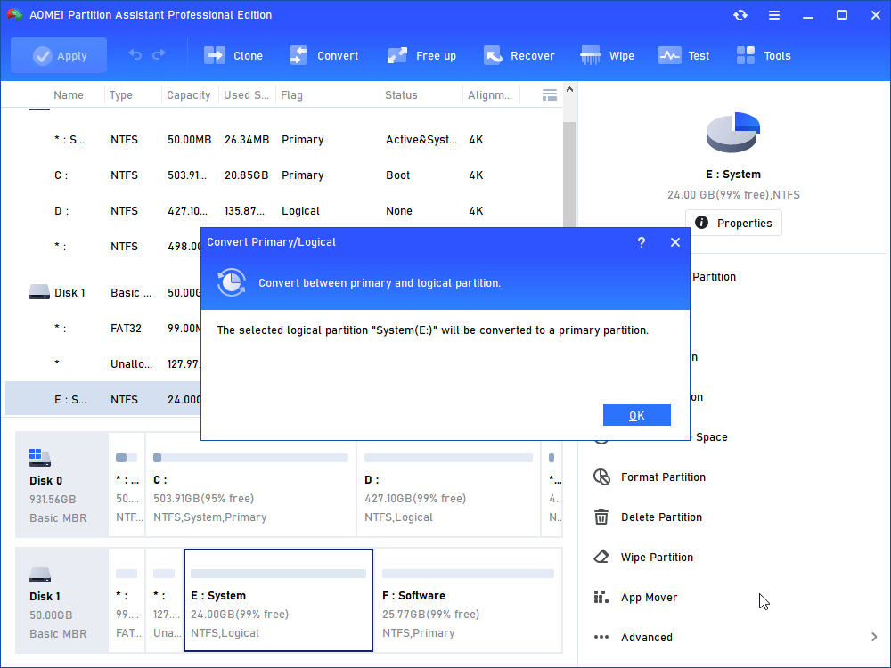This screenshot has height=668, width=891.
Task: Sort by the Capacity column header
Action: (188, 95)
